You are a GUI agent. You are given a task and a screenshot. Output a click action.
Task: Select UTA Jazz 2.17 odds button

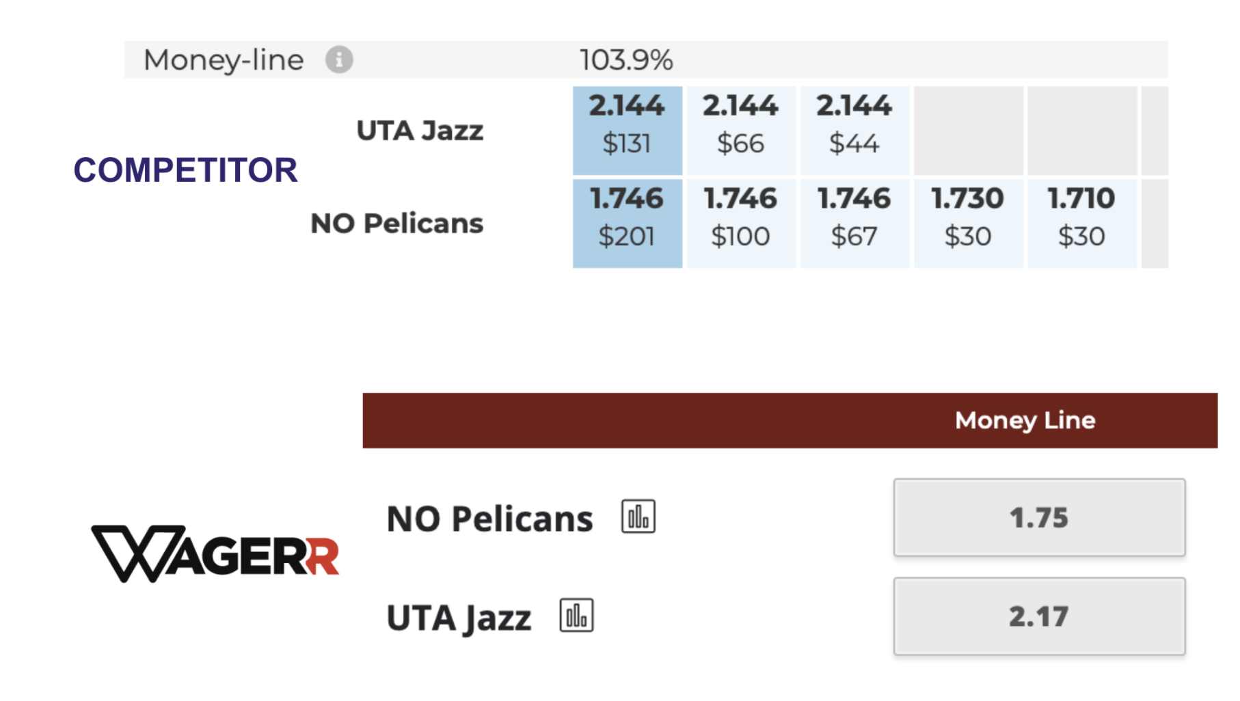1039,616
